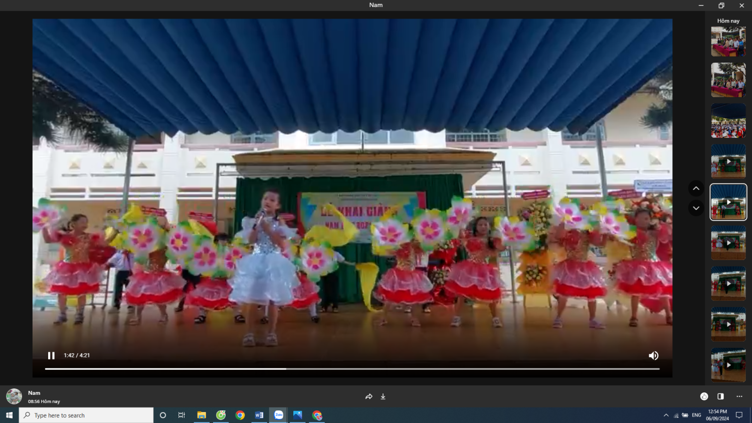The image size is (752, 423).
Task: Open the last video thumbnail in the sidebar
Action: pos(728,365)
